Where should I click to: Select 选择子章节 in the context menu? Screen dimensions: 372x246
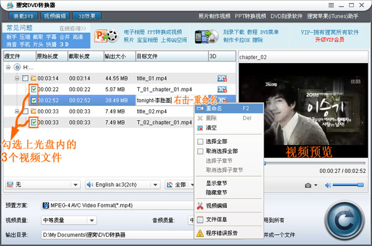[219, 160]
